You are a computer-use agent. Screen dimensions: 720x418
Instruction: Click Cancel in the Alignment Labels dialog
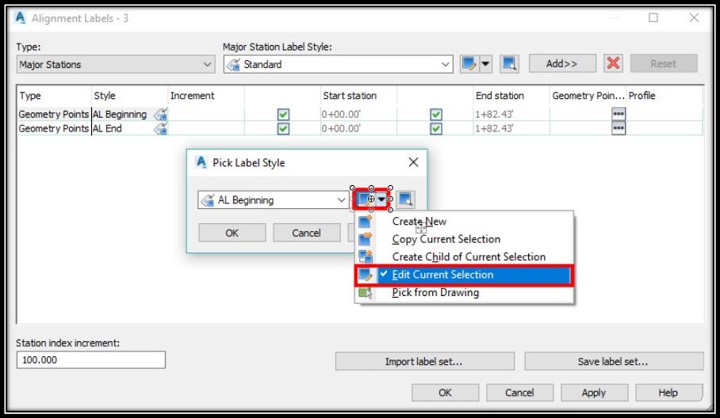point(520,393)
